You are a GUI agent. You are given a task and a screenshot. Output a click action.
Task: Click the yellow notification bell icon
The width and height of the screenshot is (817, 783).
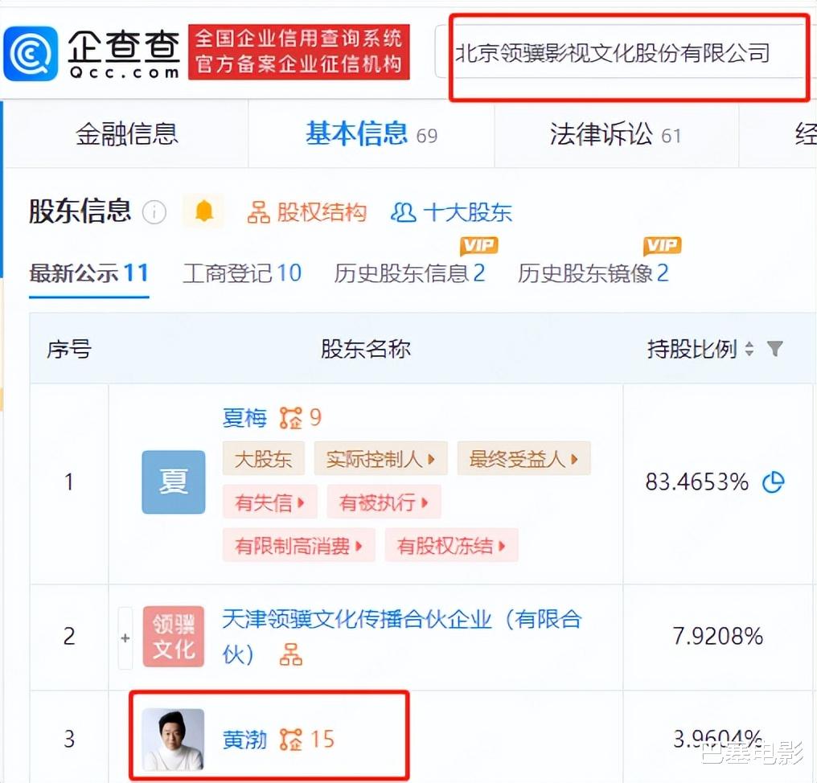pyautogui.click(x=203, y=211)
